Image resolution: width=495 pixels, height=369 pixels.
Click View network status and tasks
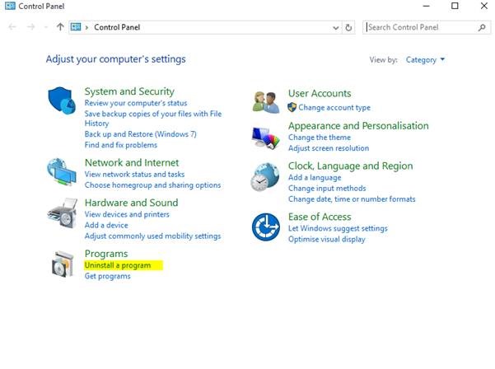pyautogui.click(x=134, y=175)
